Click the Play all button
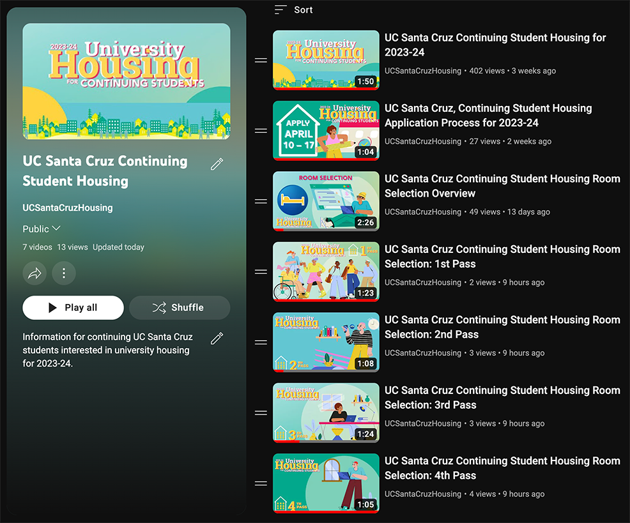This screenshot has width=630, height=523. click(73, 308)
